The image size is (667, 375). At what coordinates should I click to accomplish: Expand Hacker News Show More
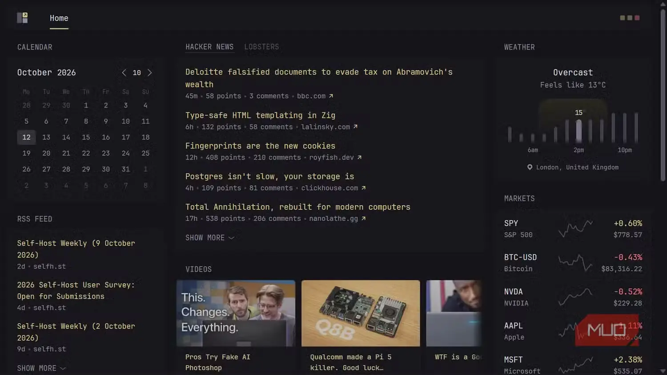(209, 238)
